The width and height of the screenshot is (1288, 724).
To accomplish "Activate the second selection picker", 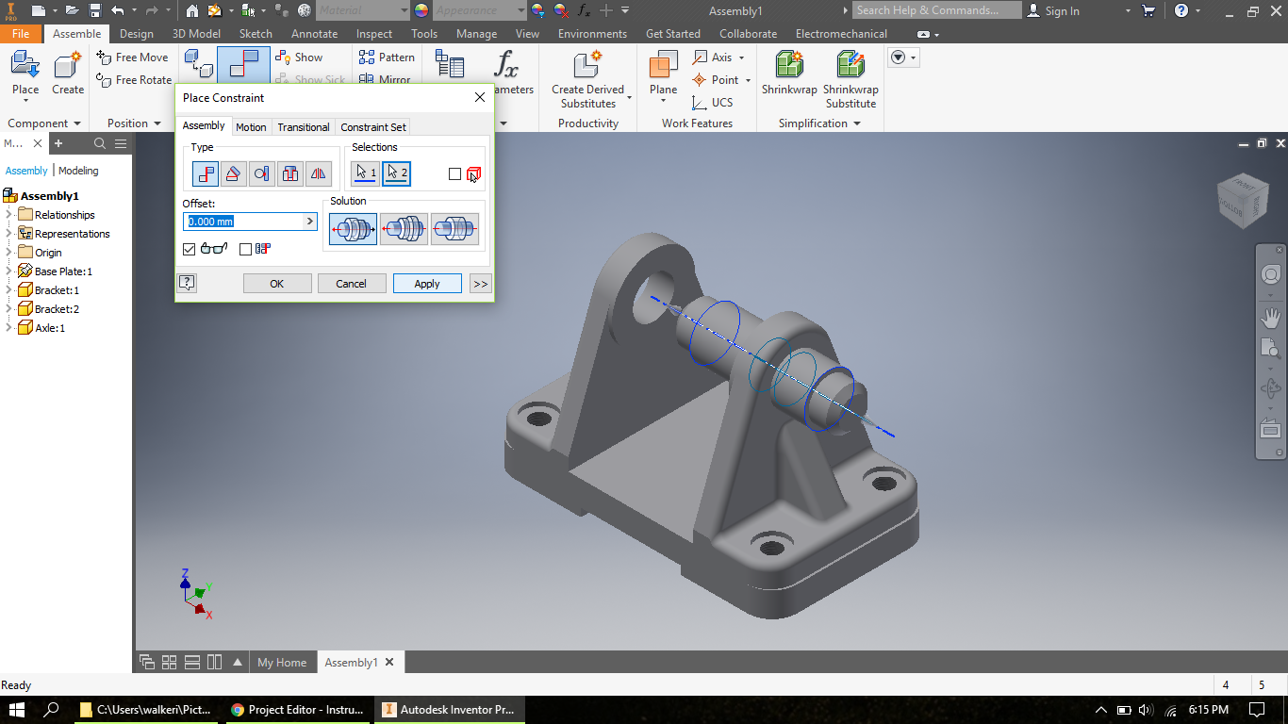I will (396, 173).
